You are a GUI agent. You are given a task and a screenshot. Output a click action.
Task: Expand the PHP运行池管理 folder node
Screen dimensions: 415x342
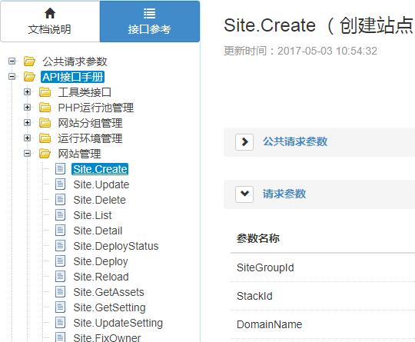(x=27, y=107)
